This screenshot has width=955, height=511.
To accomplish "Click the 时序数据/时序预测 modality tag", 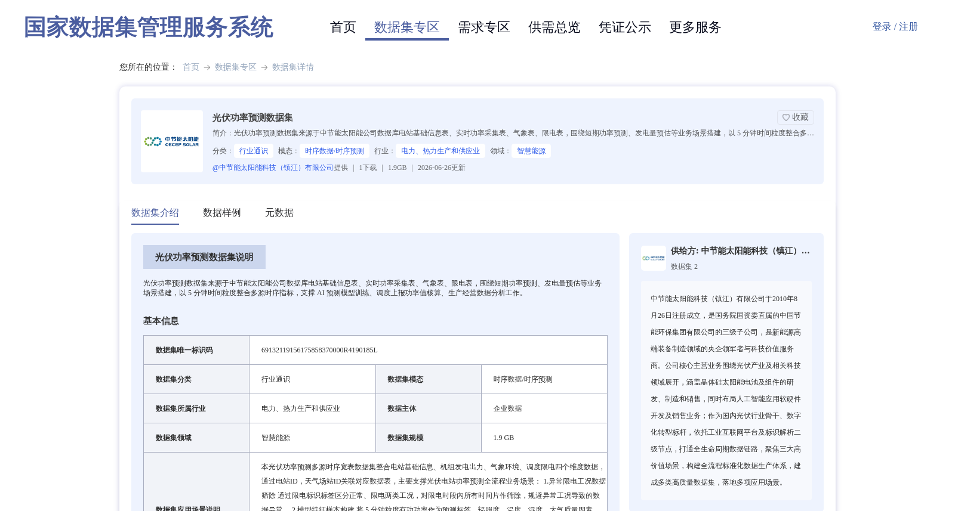I will click(x=334, y=151).
